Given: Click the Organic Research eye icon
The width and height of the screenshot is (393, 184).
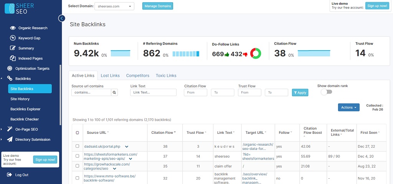Looking at the screenshot, I should (x=13, y=28).
